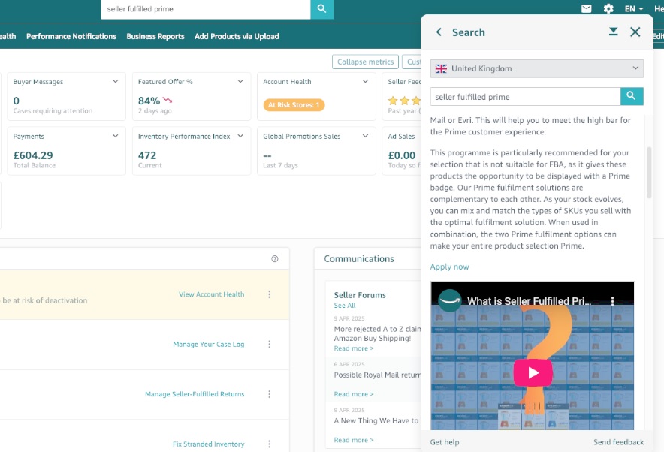Screen dimensions: 664x452
Task: Open the question mark help icon
Action: [274, 258]
